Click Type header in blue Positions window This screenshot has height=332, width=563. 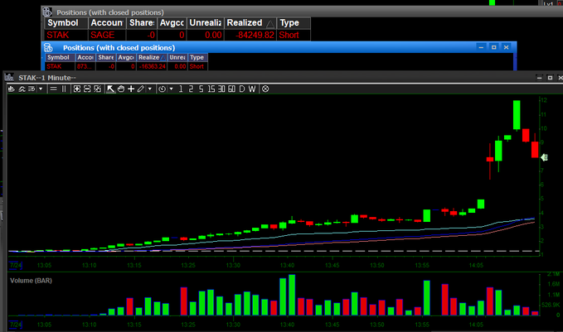(x=197, y=57)
